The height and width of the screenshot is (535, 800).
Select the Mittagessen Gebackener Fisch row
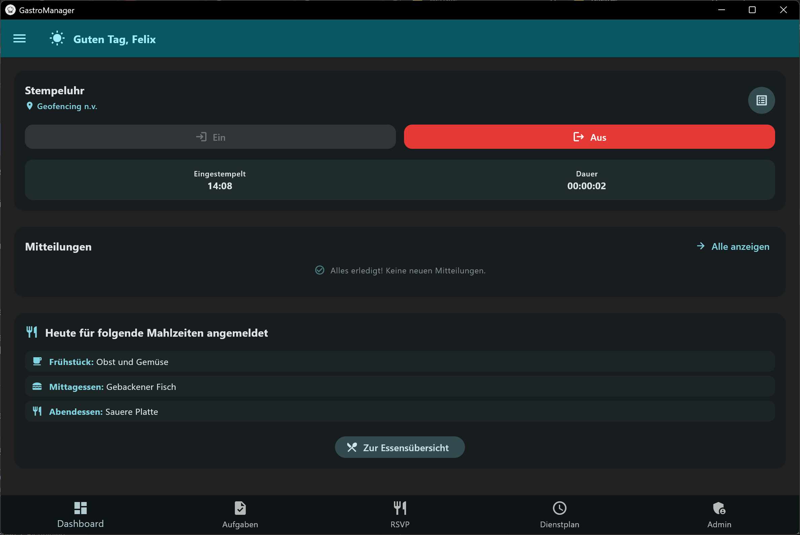coord(399,387)
